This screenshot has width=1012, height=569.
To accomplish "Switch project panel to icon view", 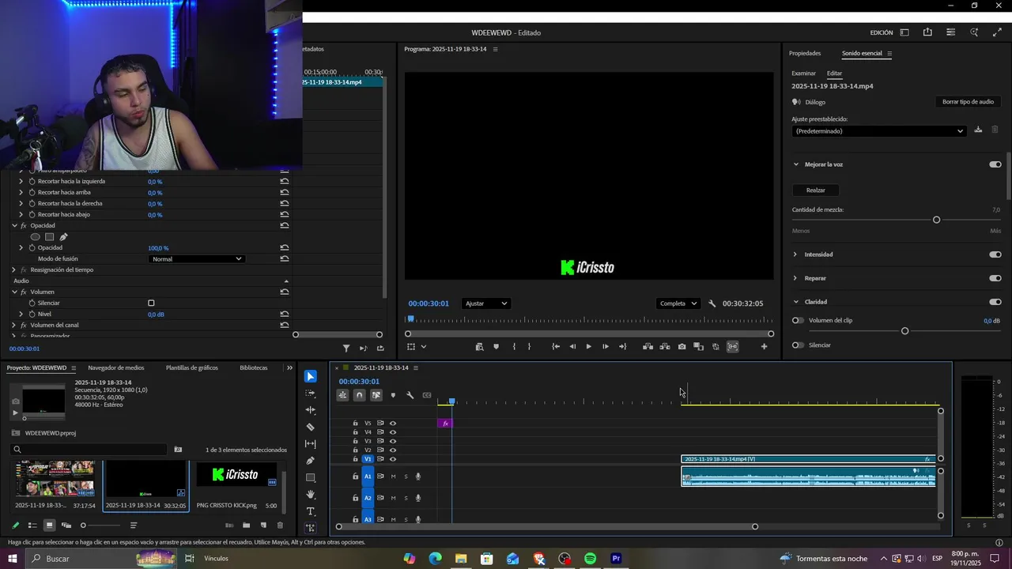I will tap(49, 526).
